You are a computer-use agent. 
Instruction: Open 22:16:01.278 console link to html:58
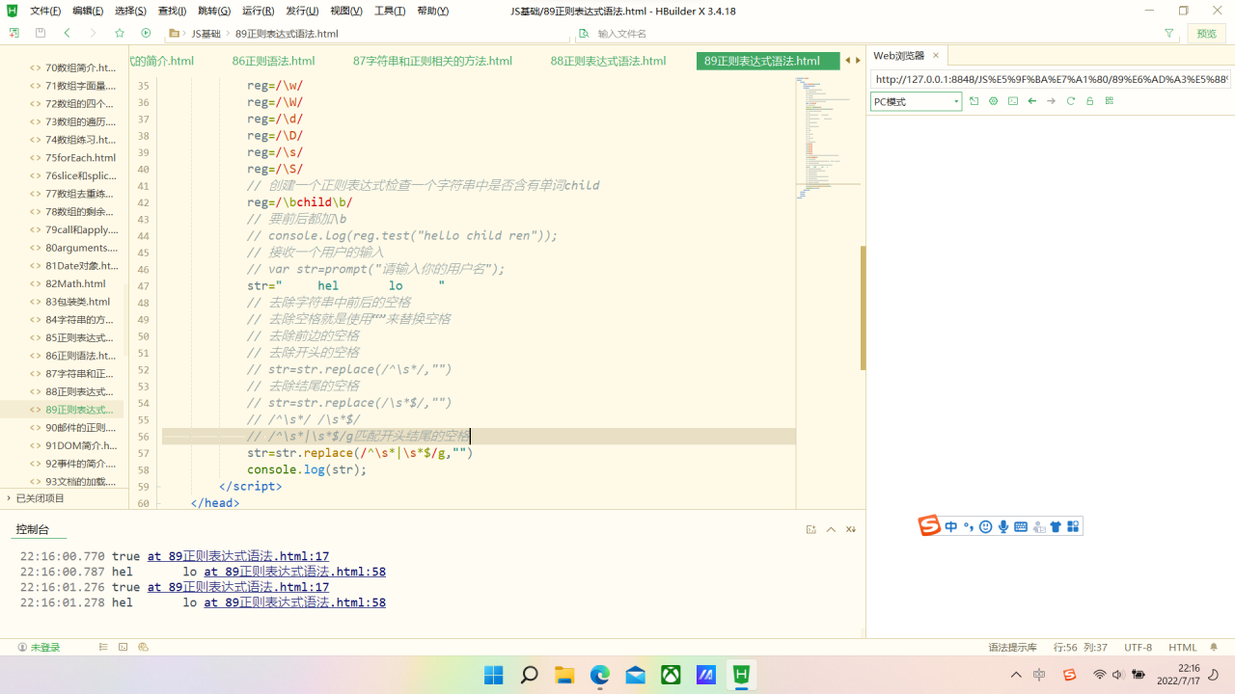[294, 602]
